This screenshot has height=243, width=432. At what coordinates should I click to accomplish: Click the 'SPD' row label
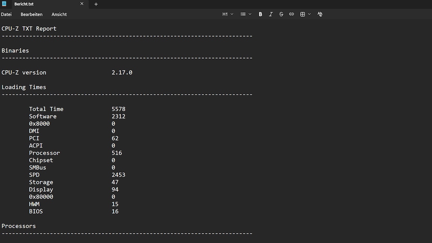[34, 175]
